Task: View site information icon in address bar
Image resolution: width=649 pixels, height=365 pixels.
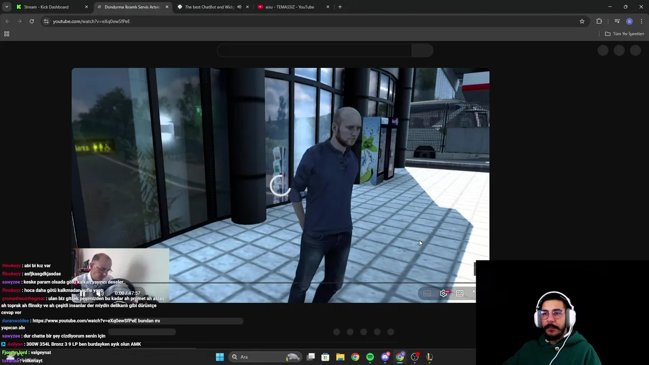Action: point(46,21)
